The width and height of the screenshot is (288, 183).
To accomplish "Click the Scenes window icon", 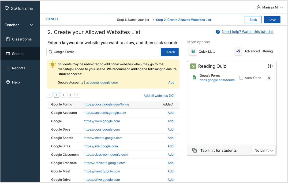I will 8,54.
